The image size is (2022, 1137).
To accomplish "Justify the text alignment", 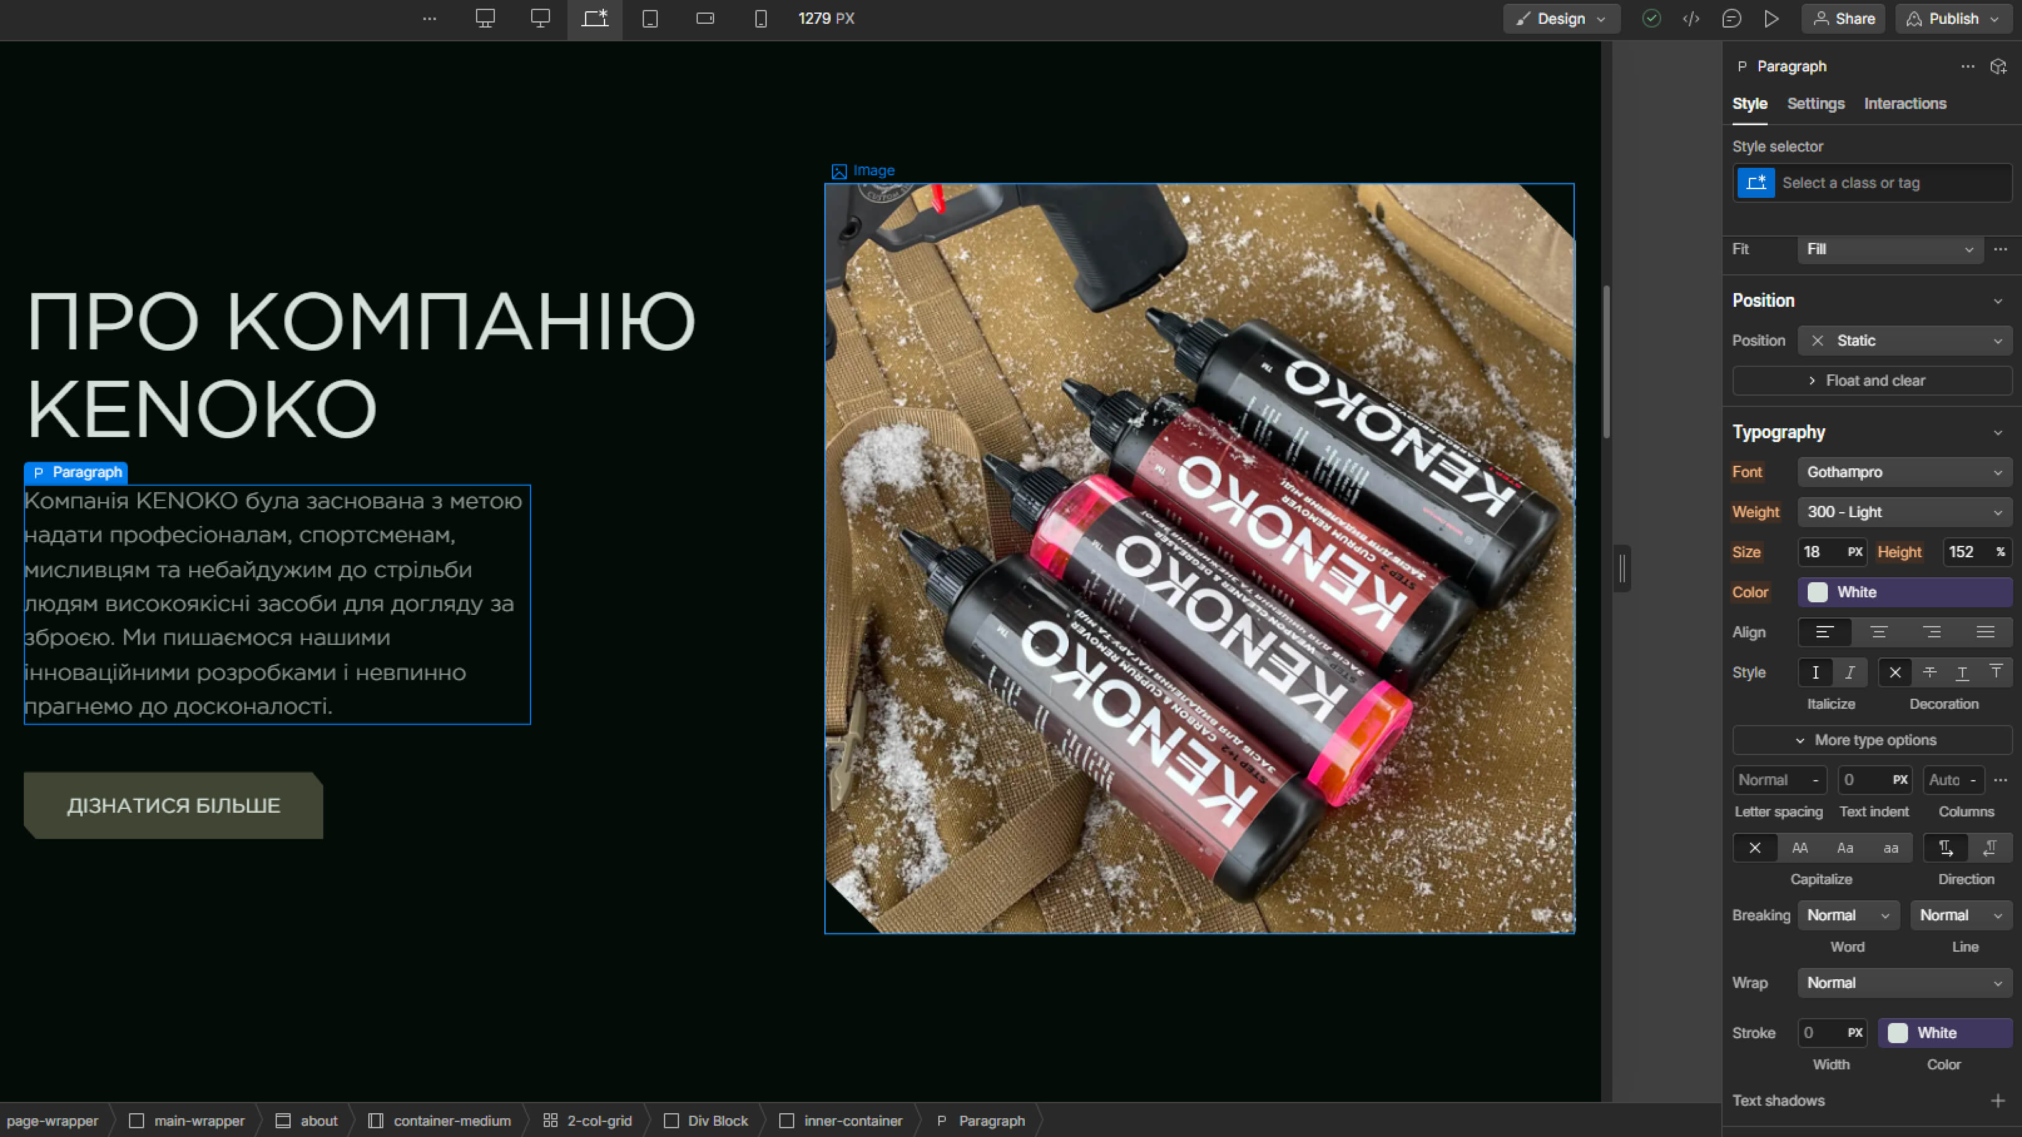I will click(1985, 632).
